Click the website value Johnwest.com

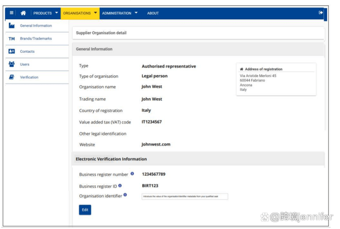click(x=156, y=144)
